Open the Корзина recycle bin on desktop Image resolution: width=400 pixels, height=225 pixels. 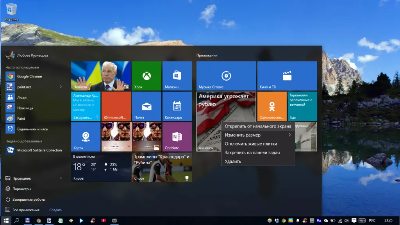11,12
